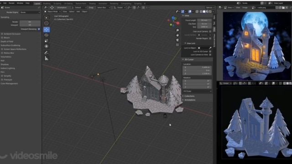Click the zoom magnifier navigation icon
The image size is (292, 164).
177,31
